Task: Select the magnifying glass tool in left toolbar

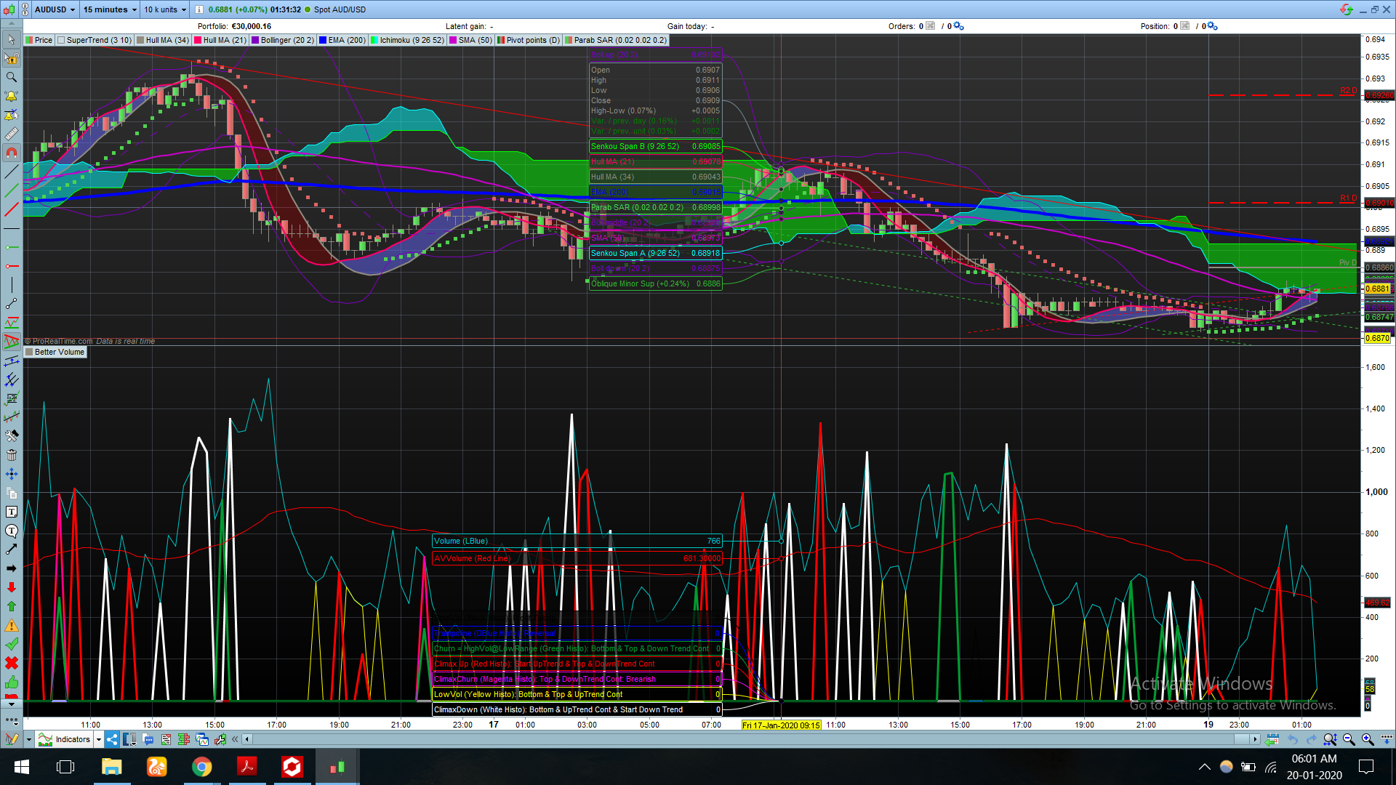Action: 11,77
